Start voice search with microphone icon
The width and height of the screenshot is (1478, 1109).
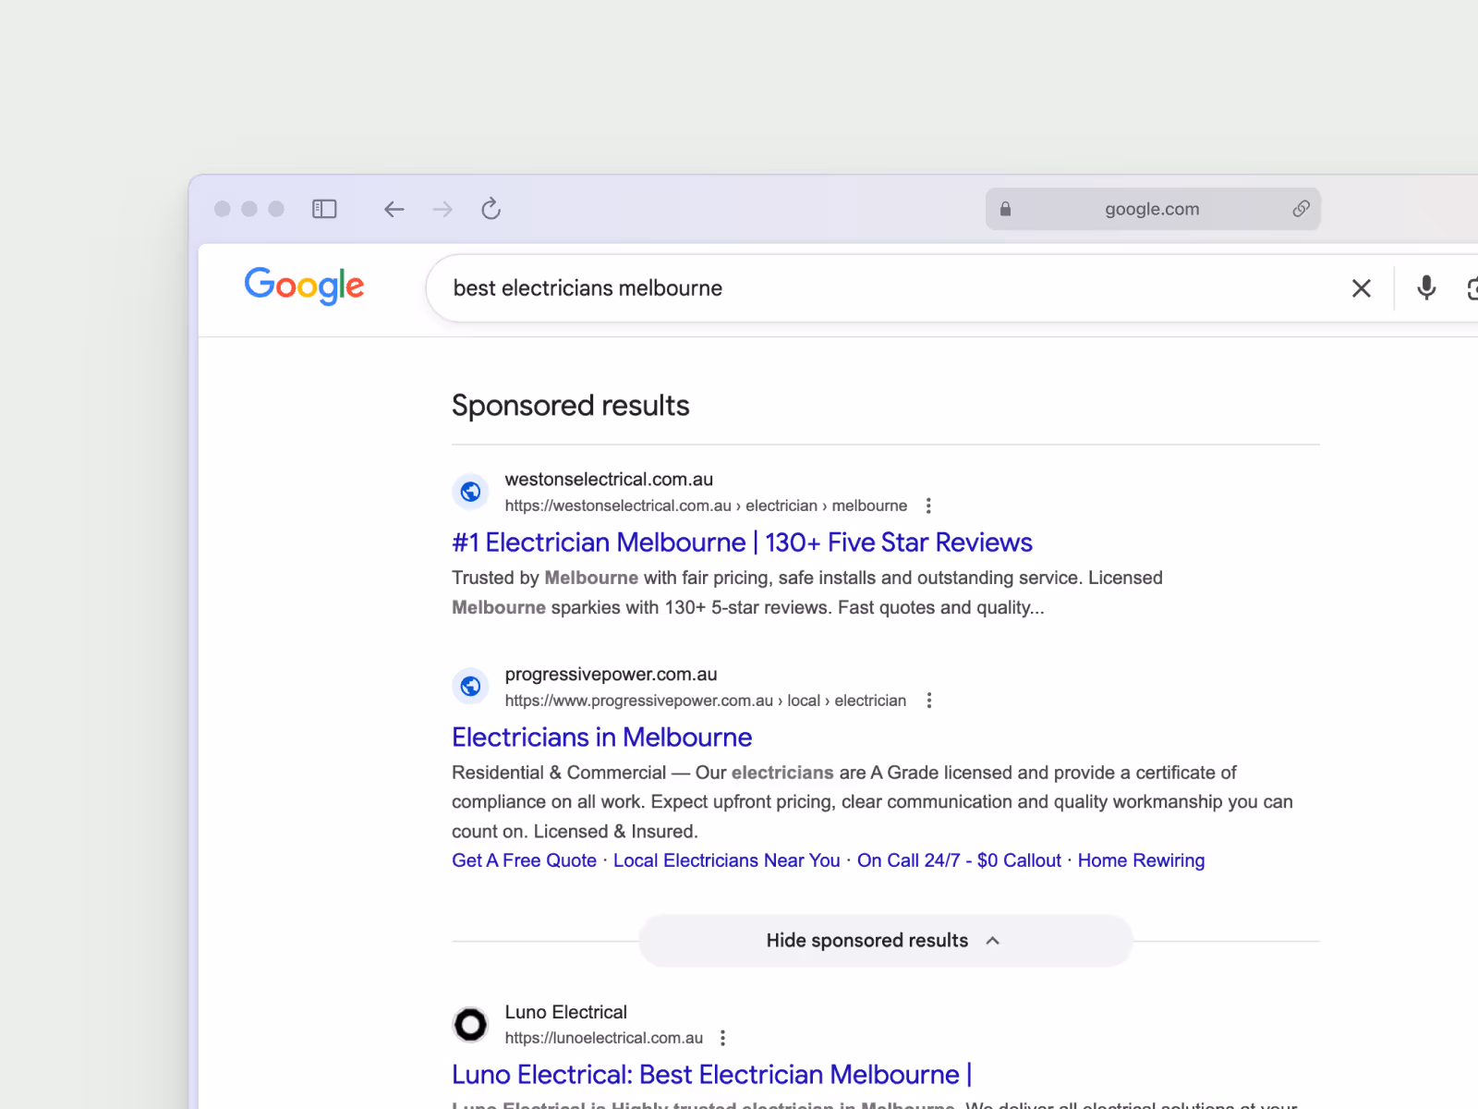(x=1426, y=288)
